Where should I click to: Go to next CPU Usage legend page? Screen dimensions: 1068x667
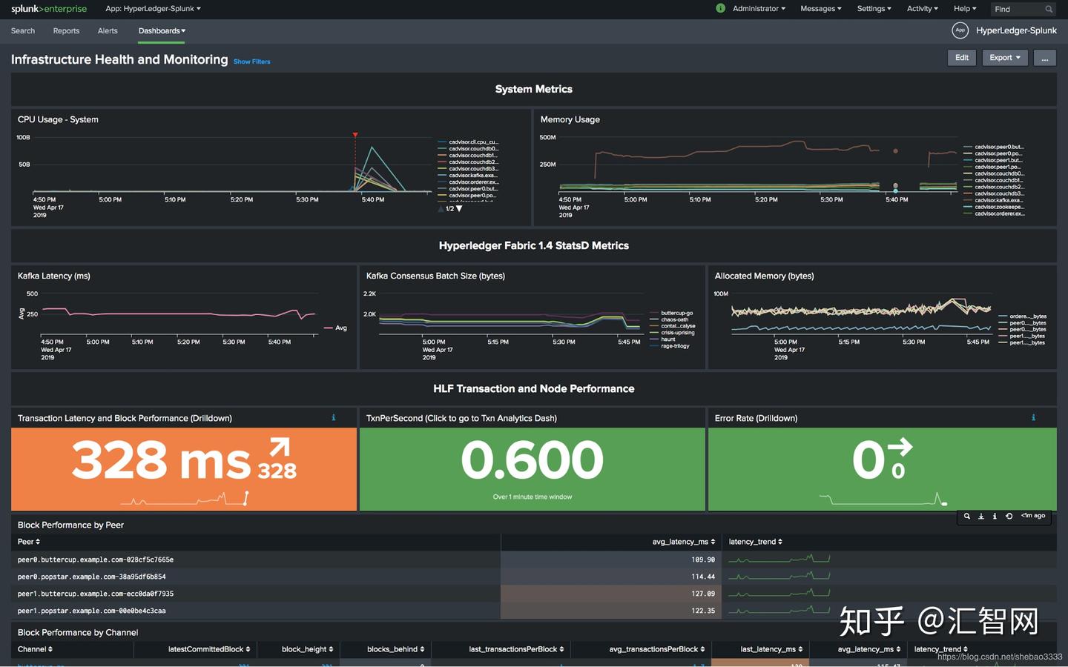459,208
